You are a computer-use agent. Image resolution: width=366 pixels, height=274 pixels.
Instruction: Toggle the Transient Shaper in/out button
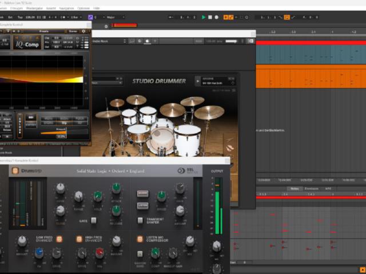140,220
